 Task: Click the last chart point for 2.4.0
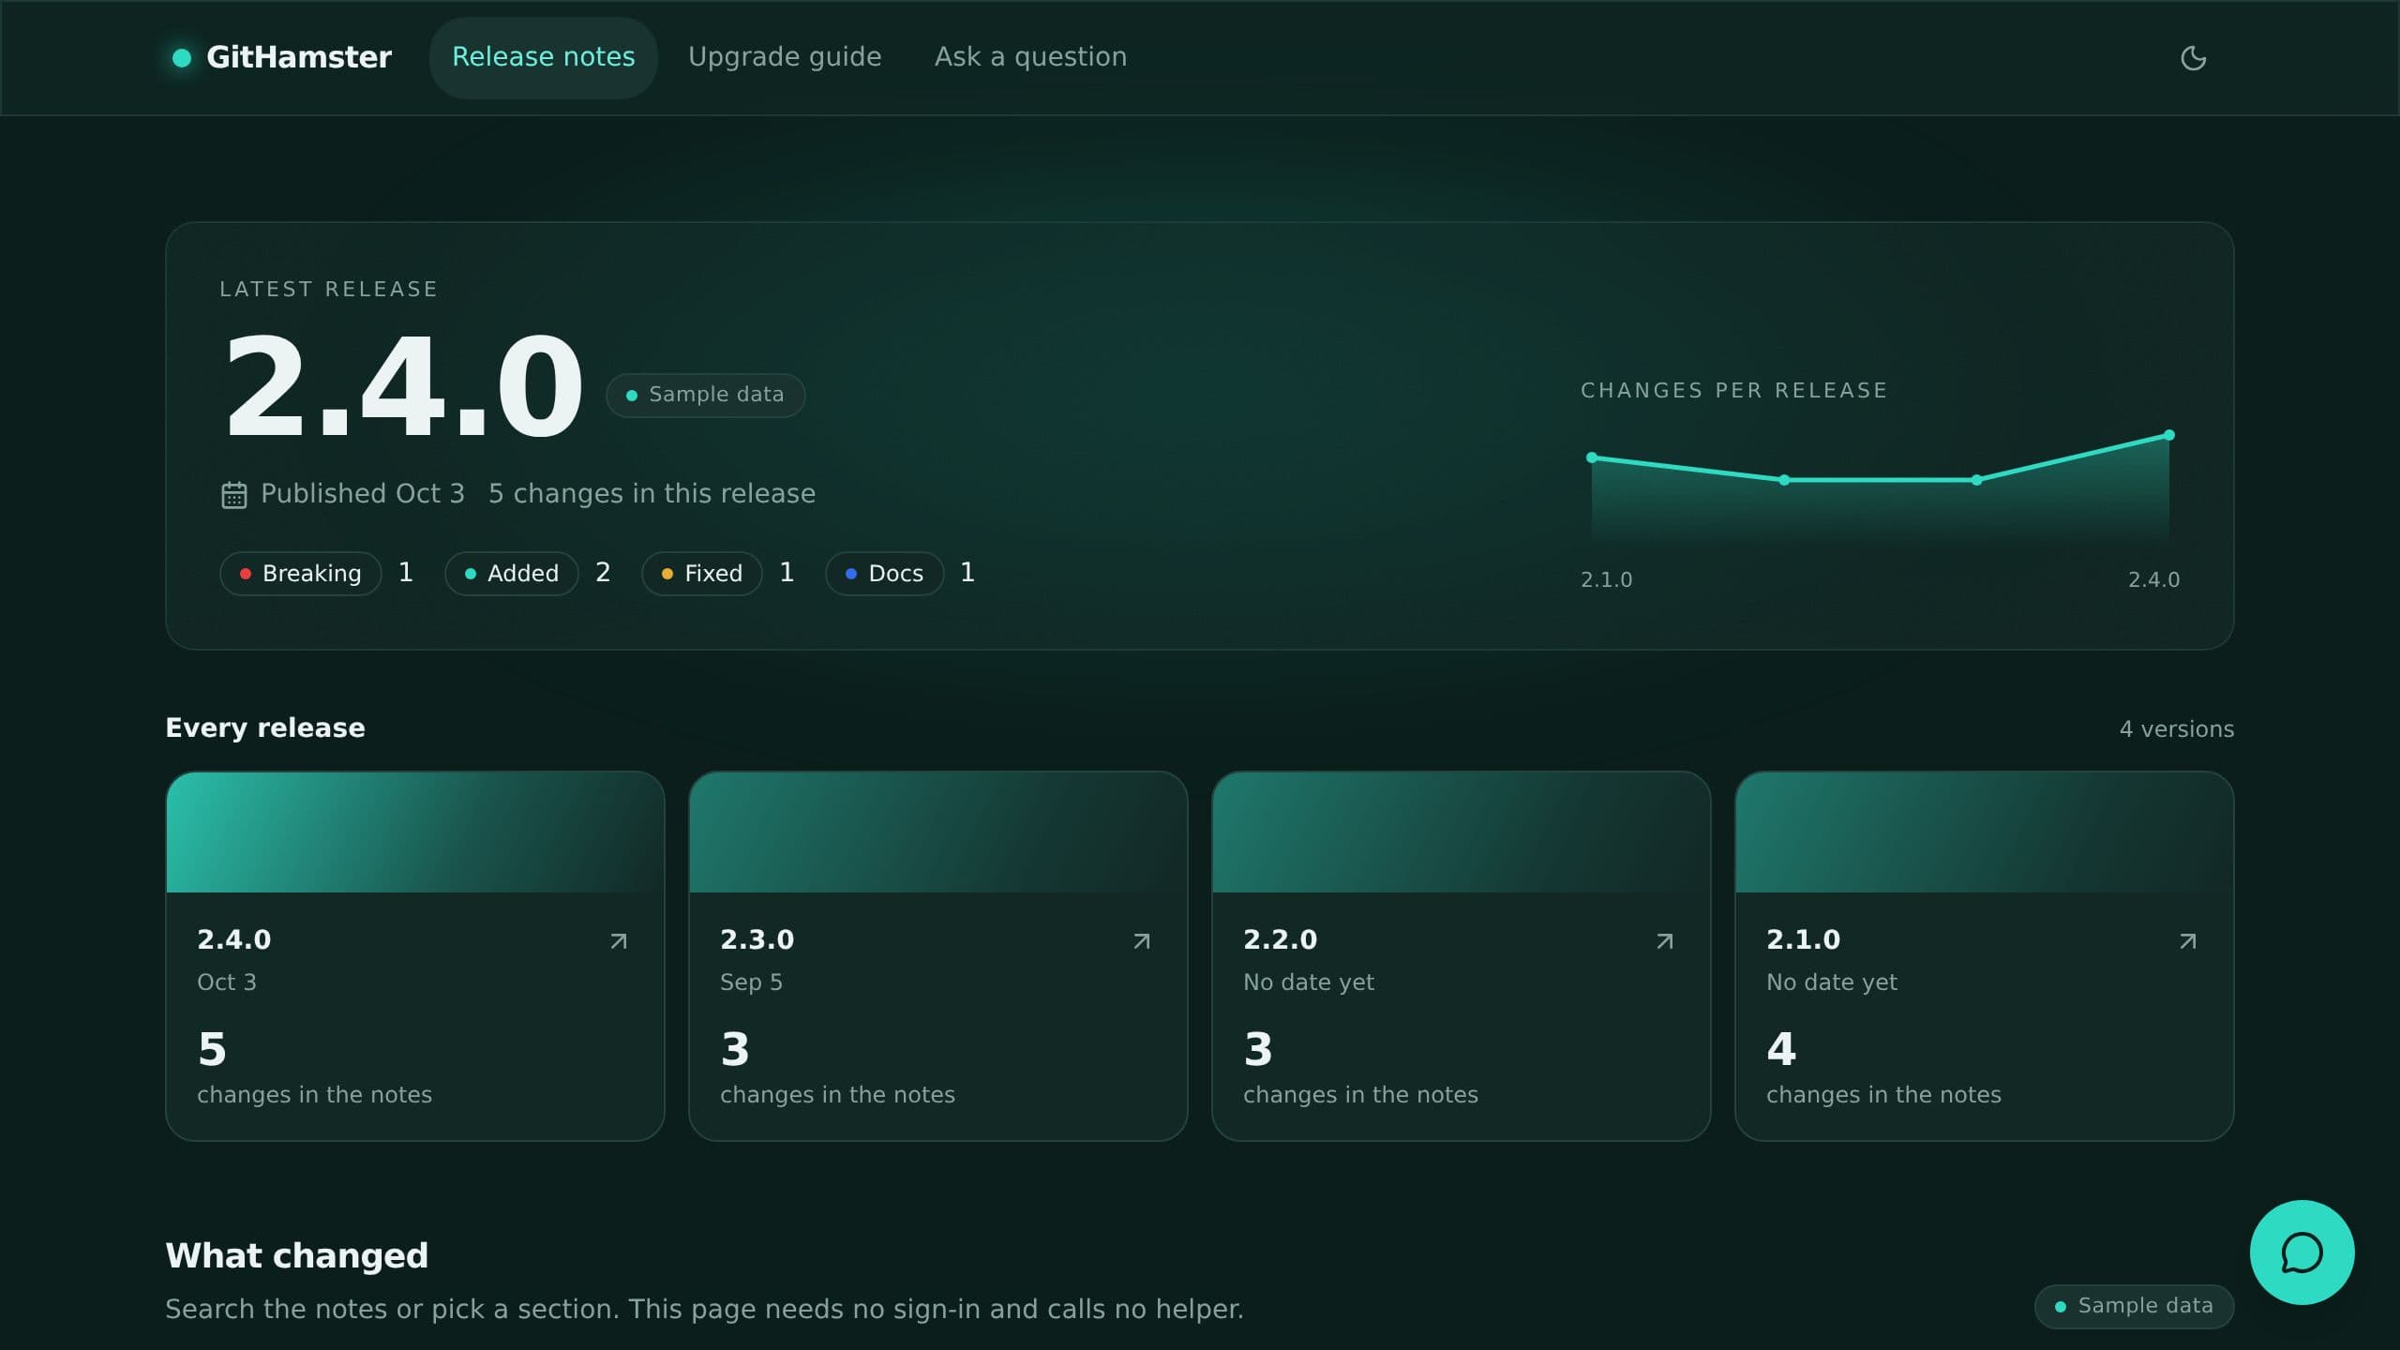[2168, 435]
